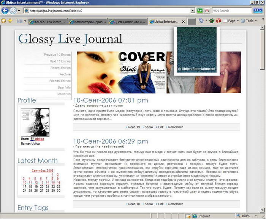The width and height of the screenshot is (266, 219).
Task: Open the Memories link
Action: (x=64, y=94)
